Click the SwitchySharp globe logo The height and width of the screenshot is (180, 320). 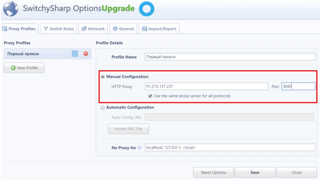pyautogui.click(x=11, y=9)
